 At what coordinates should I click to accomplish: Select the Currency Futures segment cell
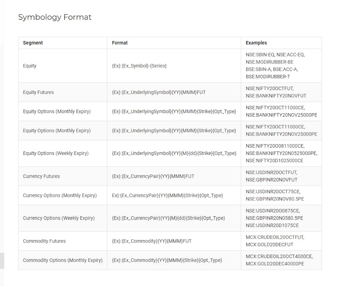tap(41, 176)
